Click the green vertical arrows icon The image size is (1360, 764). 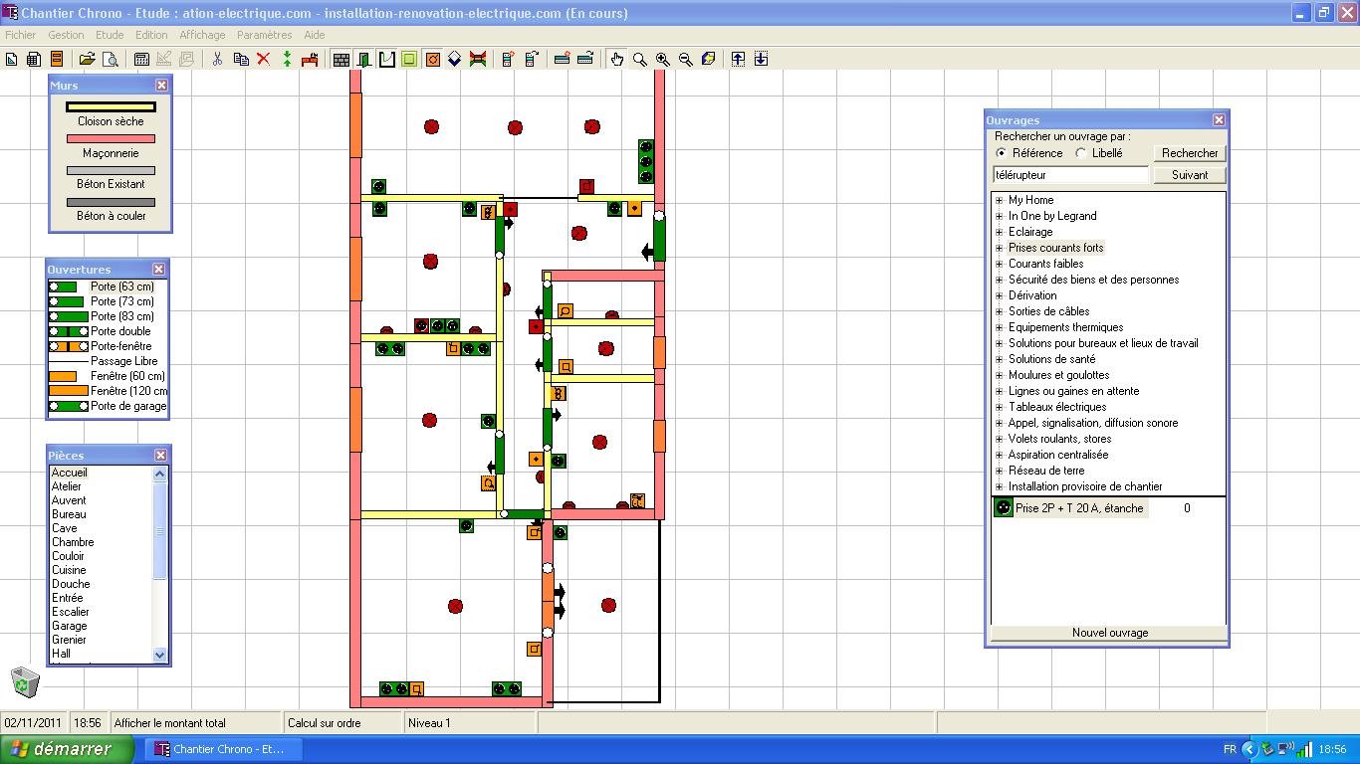pyautogui.click(x=287, y=60)
